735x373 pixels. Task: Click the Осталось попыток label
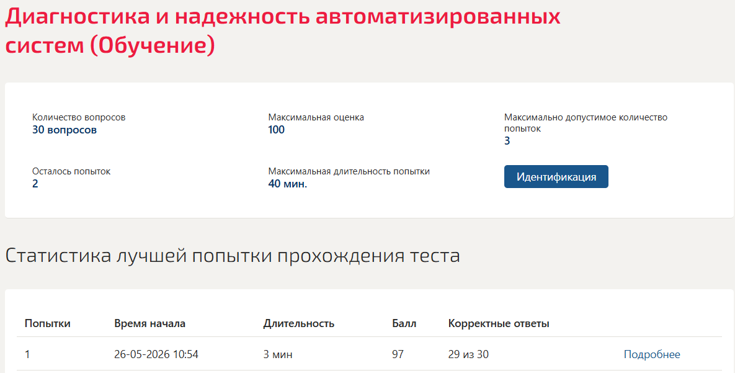click(71, 171)
